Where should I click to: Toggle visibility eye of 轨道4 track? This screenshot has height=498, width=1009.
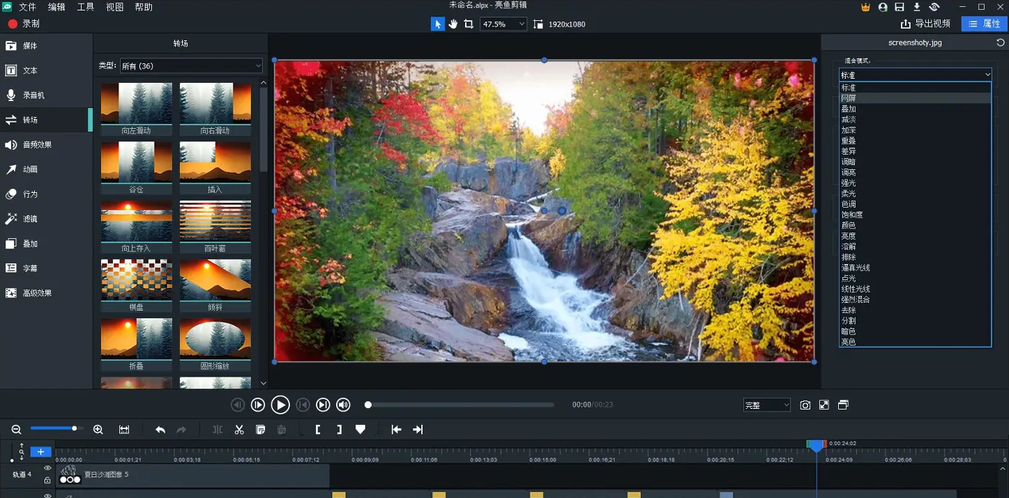click(x=47, y=468)
